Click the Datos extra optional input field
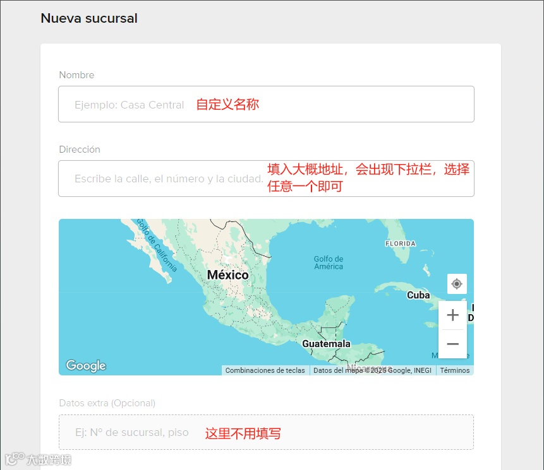The height and width of the screenshot is (470, 544). (x=266, y=432)
